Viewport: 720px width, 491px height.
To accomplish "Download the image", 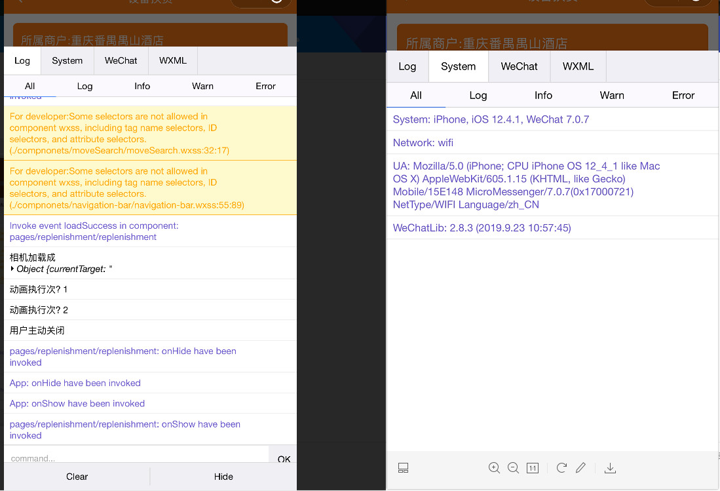I will [610, 468].
